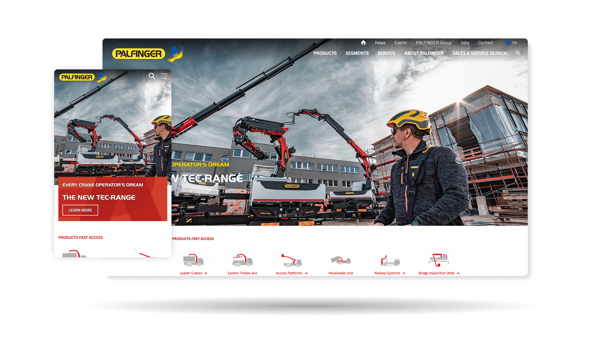Click the LEARN MORE button on banner
This screenshot has height=339, width=604.
(x=80, y=210)
